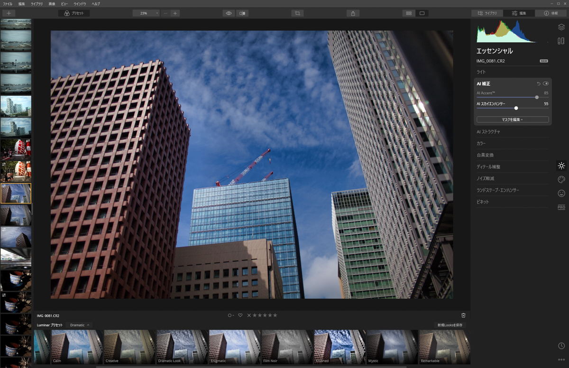Screen dimensions: 569x368
Task: Open the プリセット presets panel button
Action: (74, 13)
